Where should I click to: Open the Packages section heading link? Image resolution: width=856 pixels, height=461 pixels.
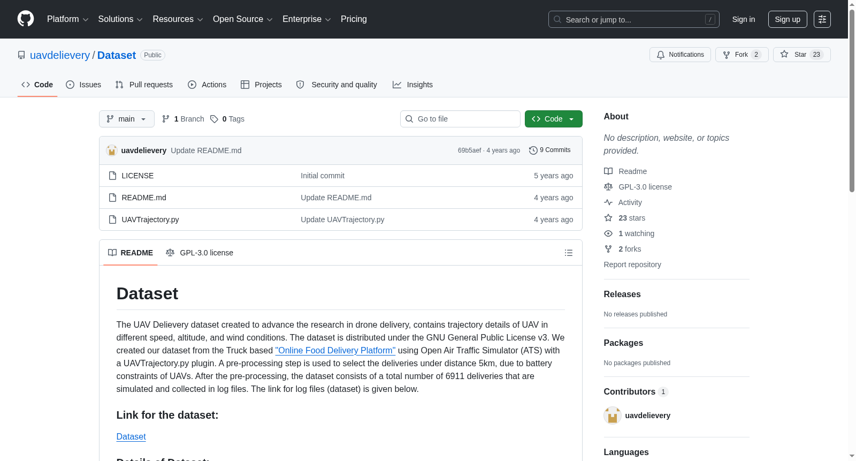coord(623,343)
